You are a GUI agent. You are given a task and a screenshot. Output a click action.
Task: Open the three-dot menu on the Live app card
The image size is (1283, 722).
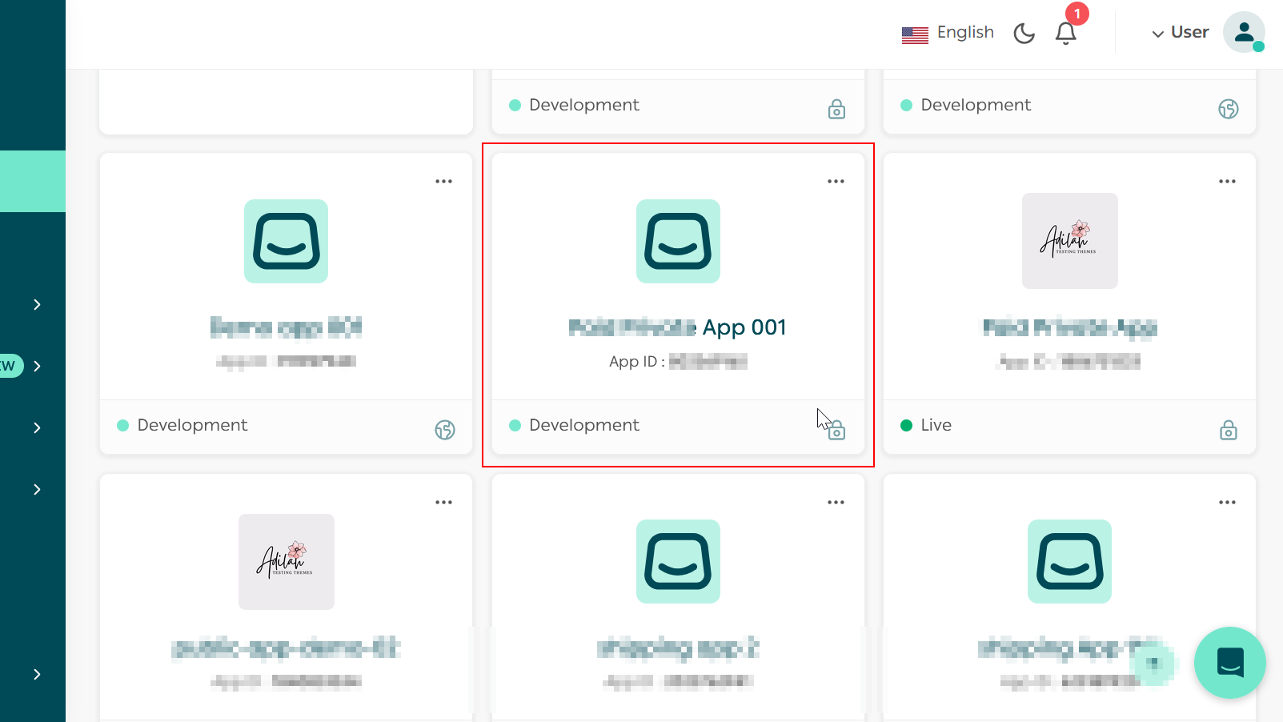[x=1227, y=181]
